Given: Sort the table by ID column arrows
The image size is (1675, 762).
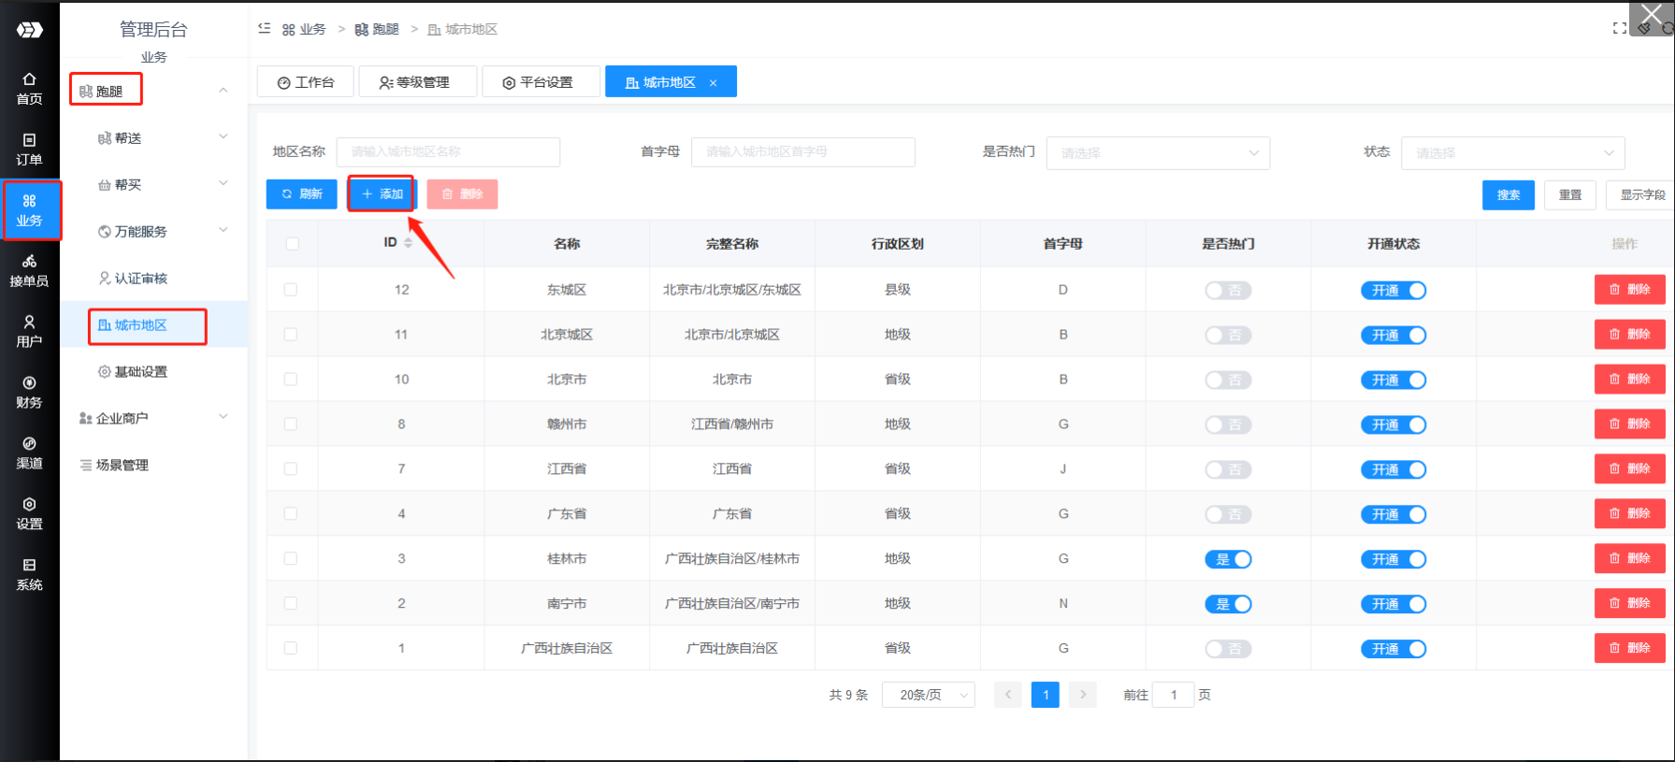Looking at the screenshot, I should tap(408, 243).
